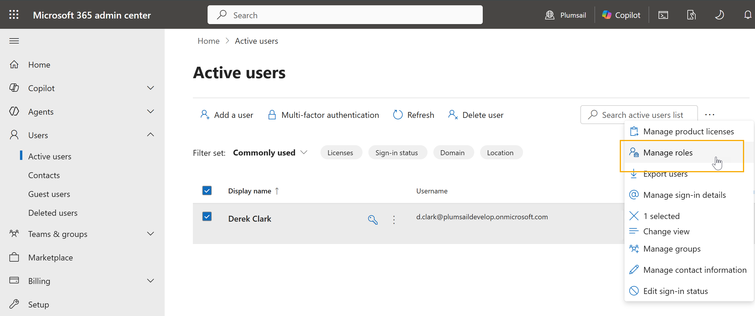
Task: Toggle dark mode moon icon
Action: (719, 15)
